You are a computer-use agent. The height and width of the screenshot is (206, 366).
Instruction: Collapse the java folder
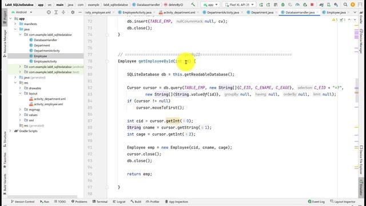15,29
